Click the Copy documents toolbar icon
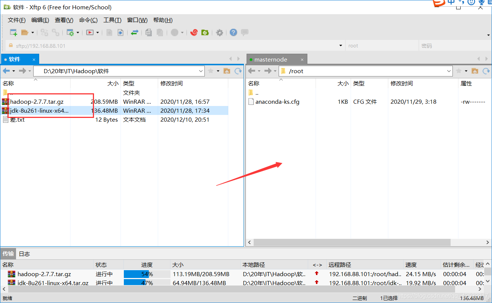The width and height of the screenshot is (492, 303). [x=148, y=32]
